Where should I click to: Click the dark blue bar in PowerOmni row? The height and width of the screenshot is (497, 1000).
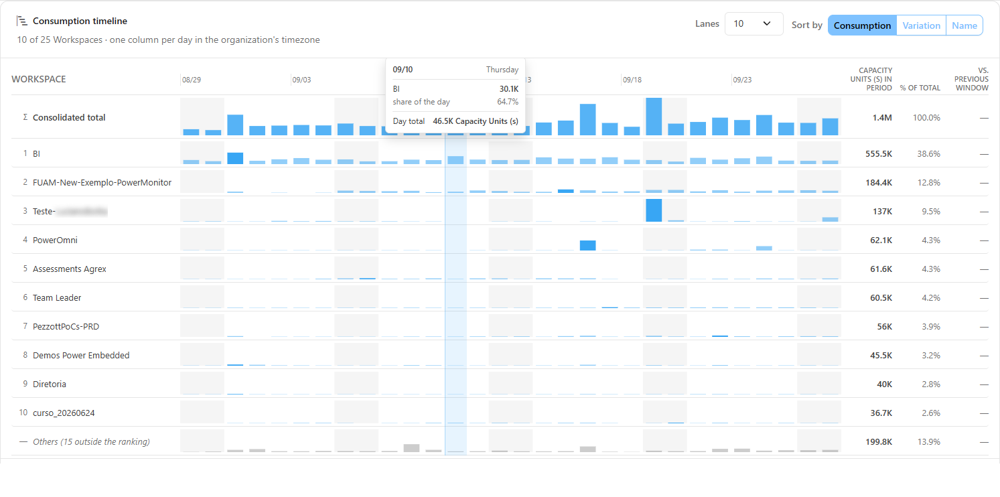point(588,245)
